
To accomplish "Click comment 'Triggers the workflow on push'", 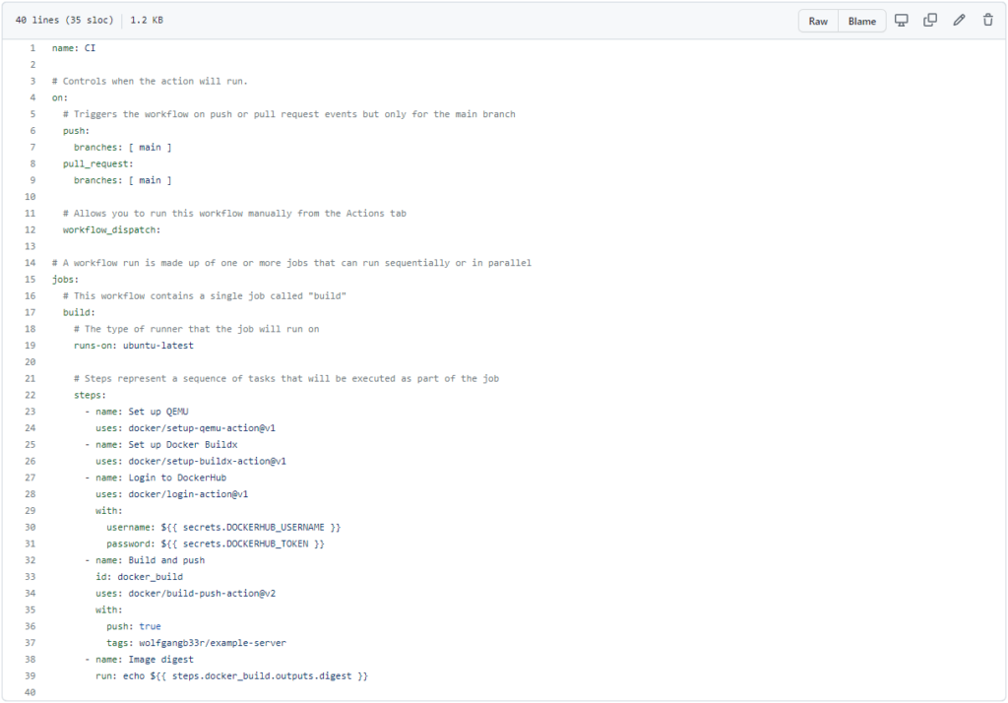I will [x=289, y=114].
